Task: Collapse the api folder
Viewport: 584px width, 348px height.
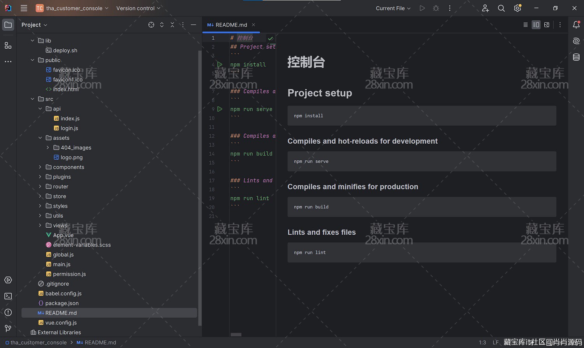Action: (x=40, y=109)
